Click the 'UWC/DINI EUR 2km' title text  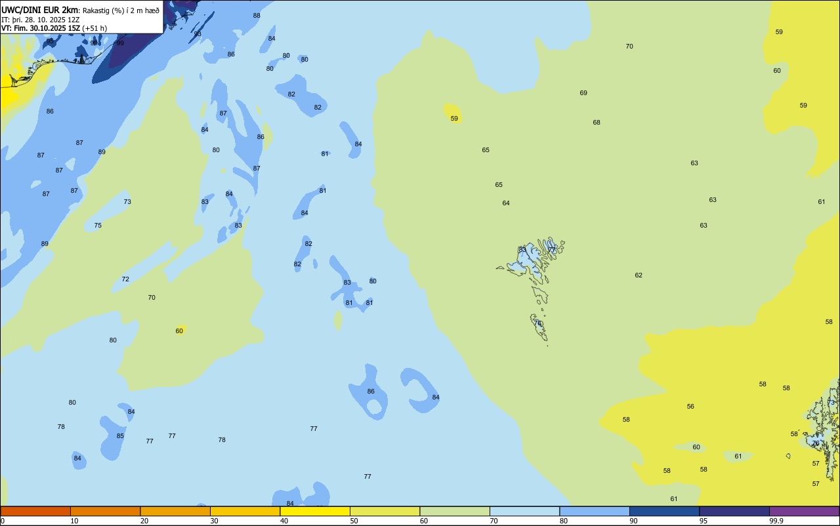point(40,10)
